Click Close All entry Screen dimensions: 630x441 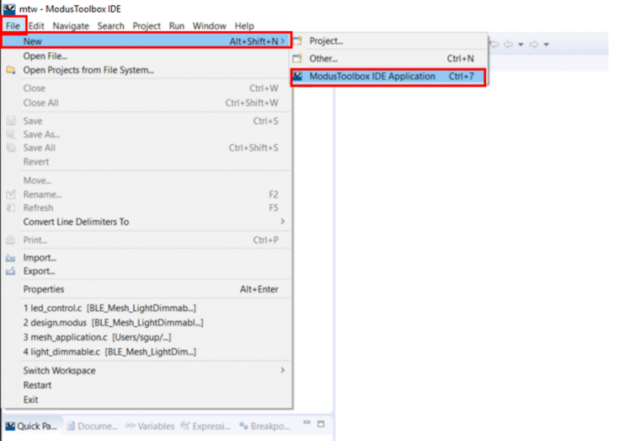pos(147,103)
